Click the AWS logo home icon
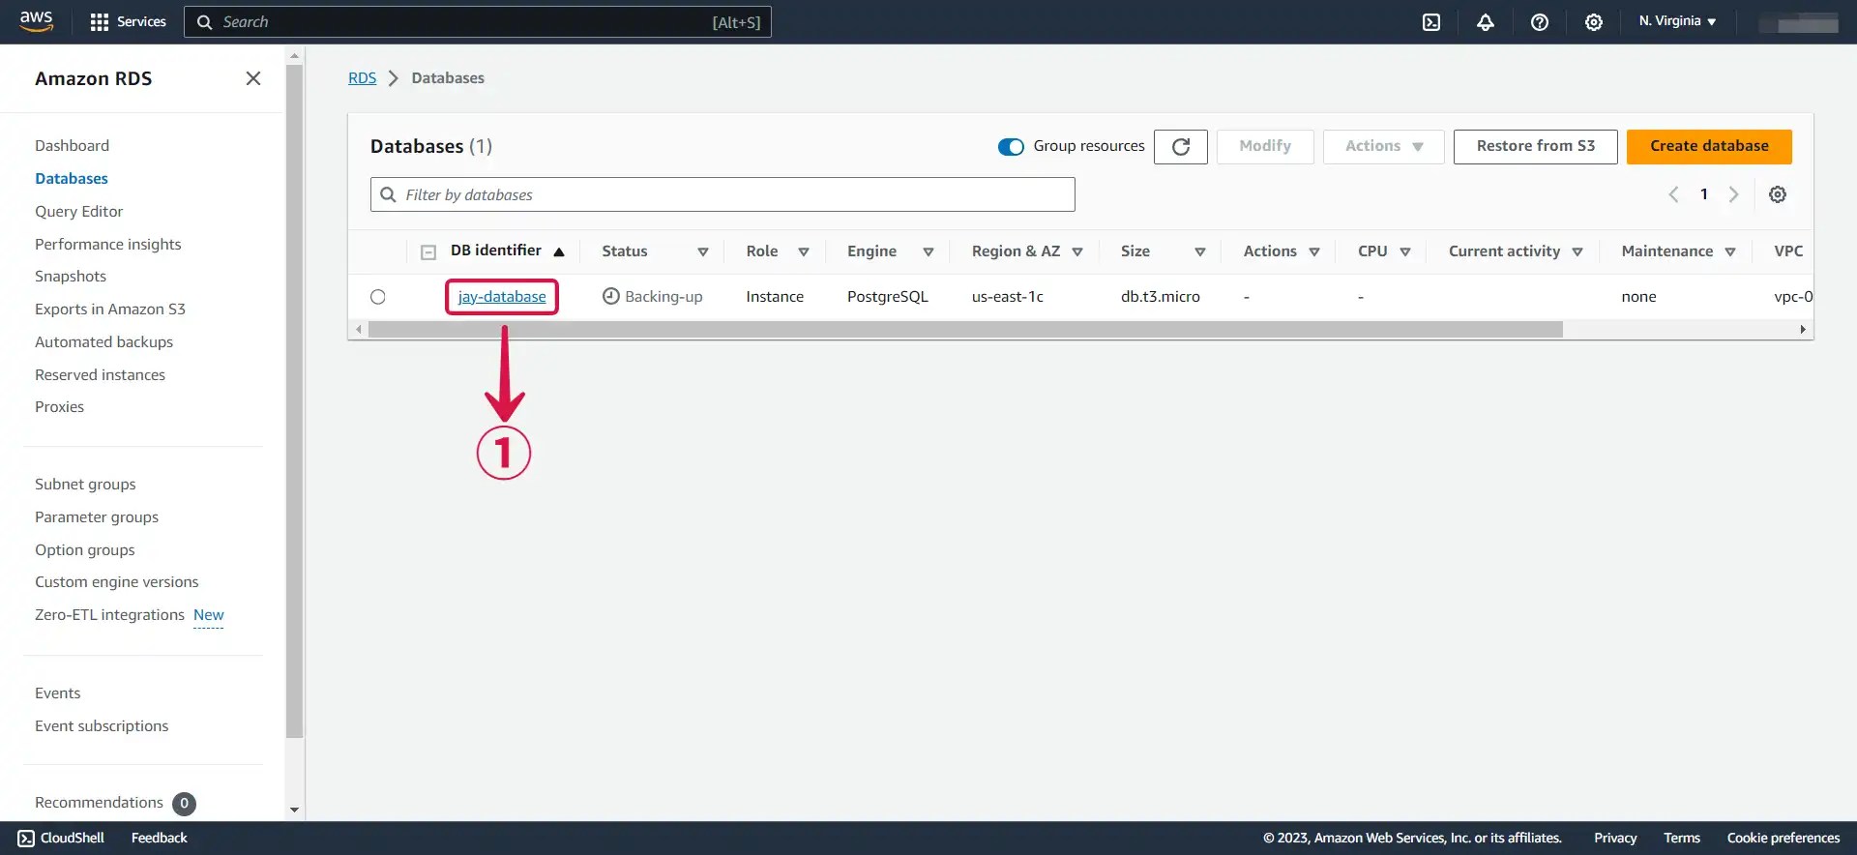This screenshot has height=855, width=1857. (36, 21)
